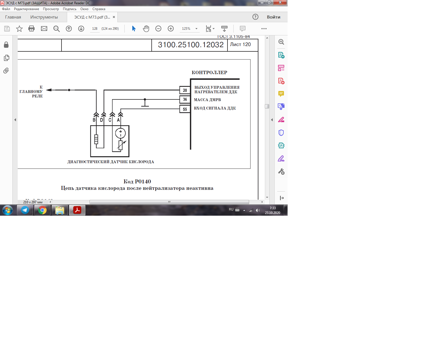This screenshot has height=337, width=446.
Task: Add a comment with speech bubble icon
Action: coord(243,29)
